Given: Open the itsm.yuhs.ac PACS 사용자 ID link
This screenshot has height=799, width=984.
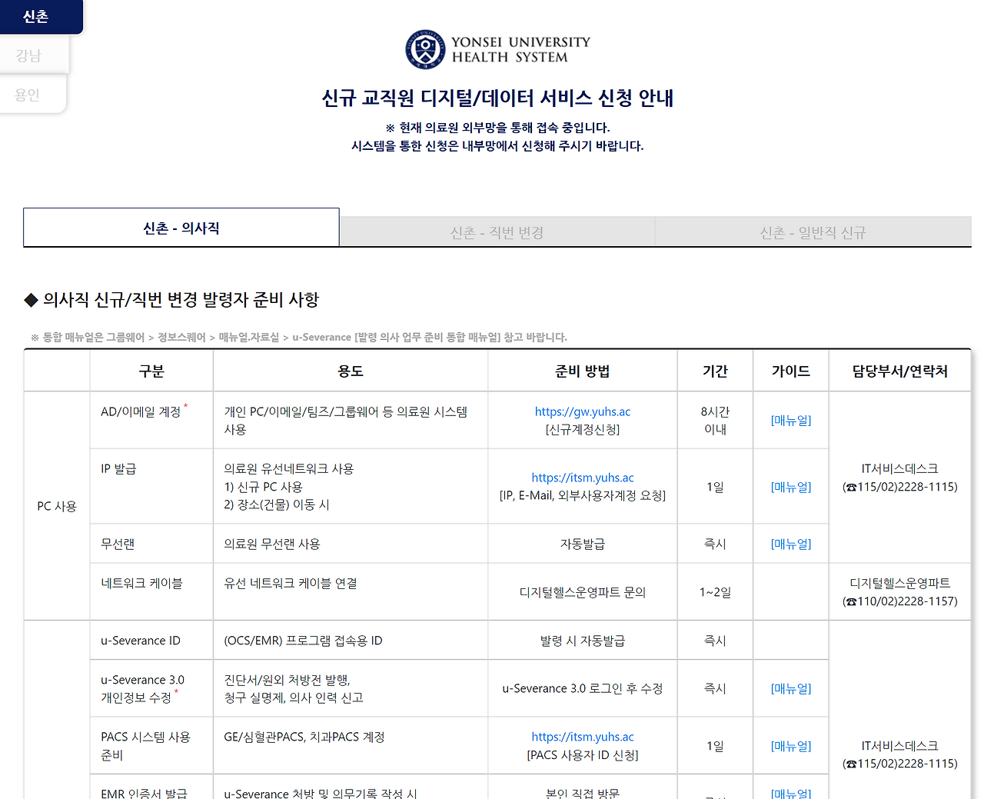Looking at the screenshot, I should (582, 736).
